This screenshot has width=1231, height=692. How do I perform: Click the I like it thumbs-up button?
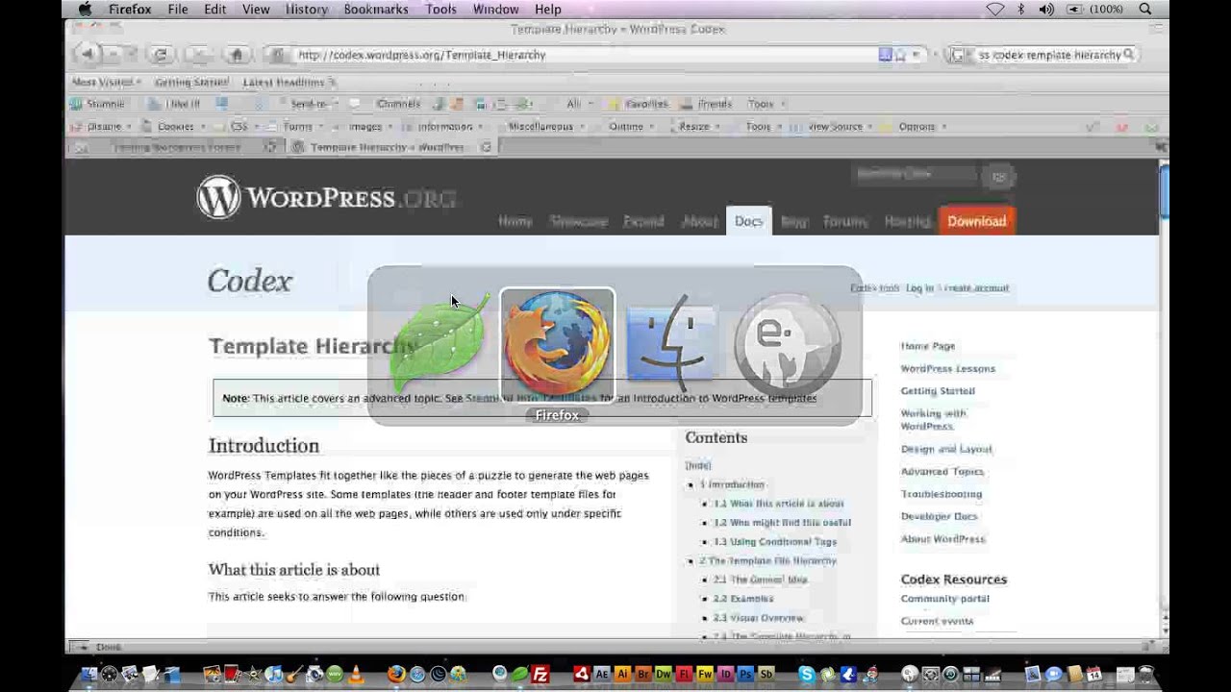(175, 104)
